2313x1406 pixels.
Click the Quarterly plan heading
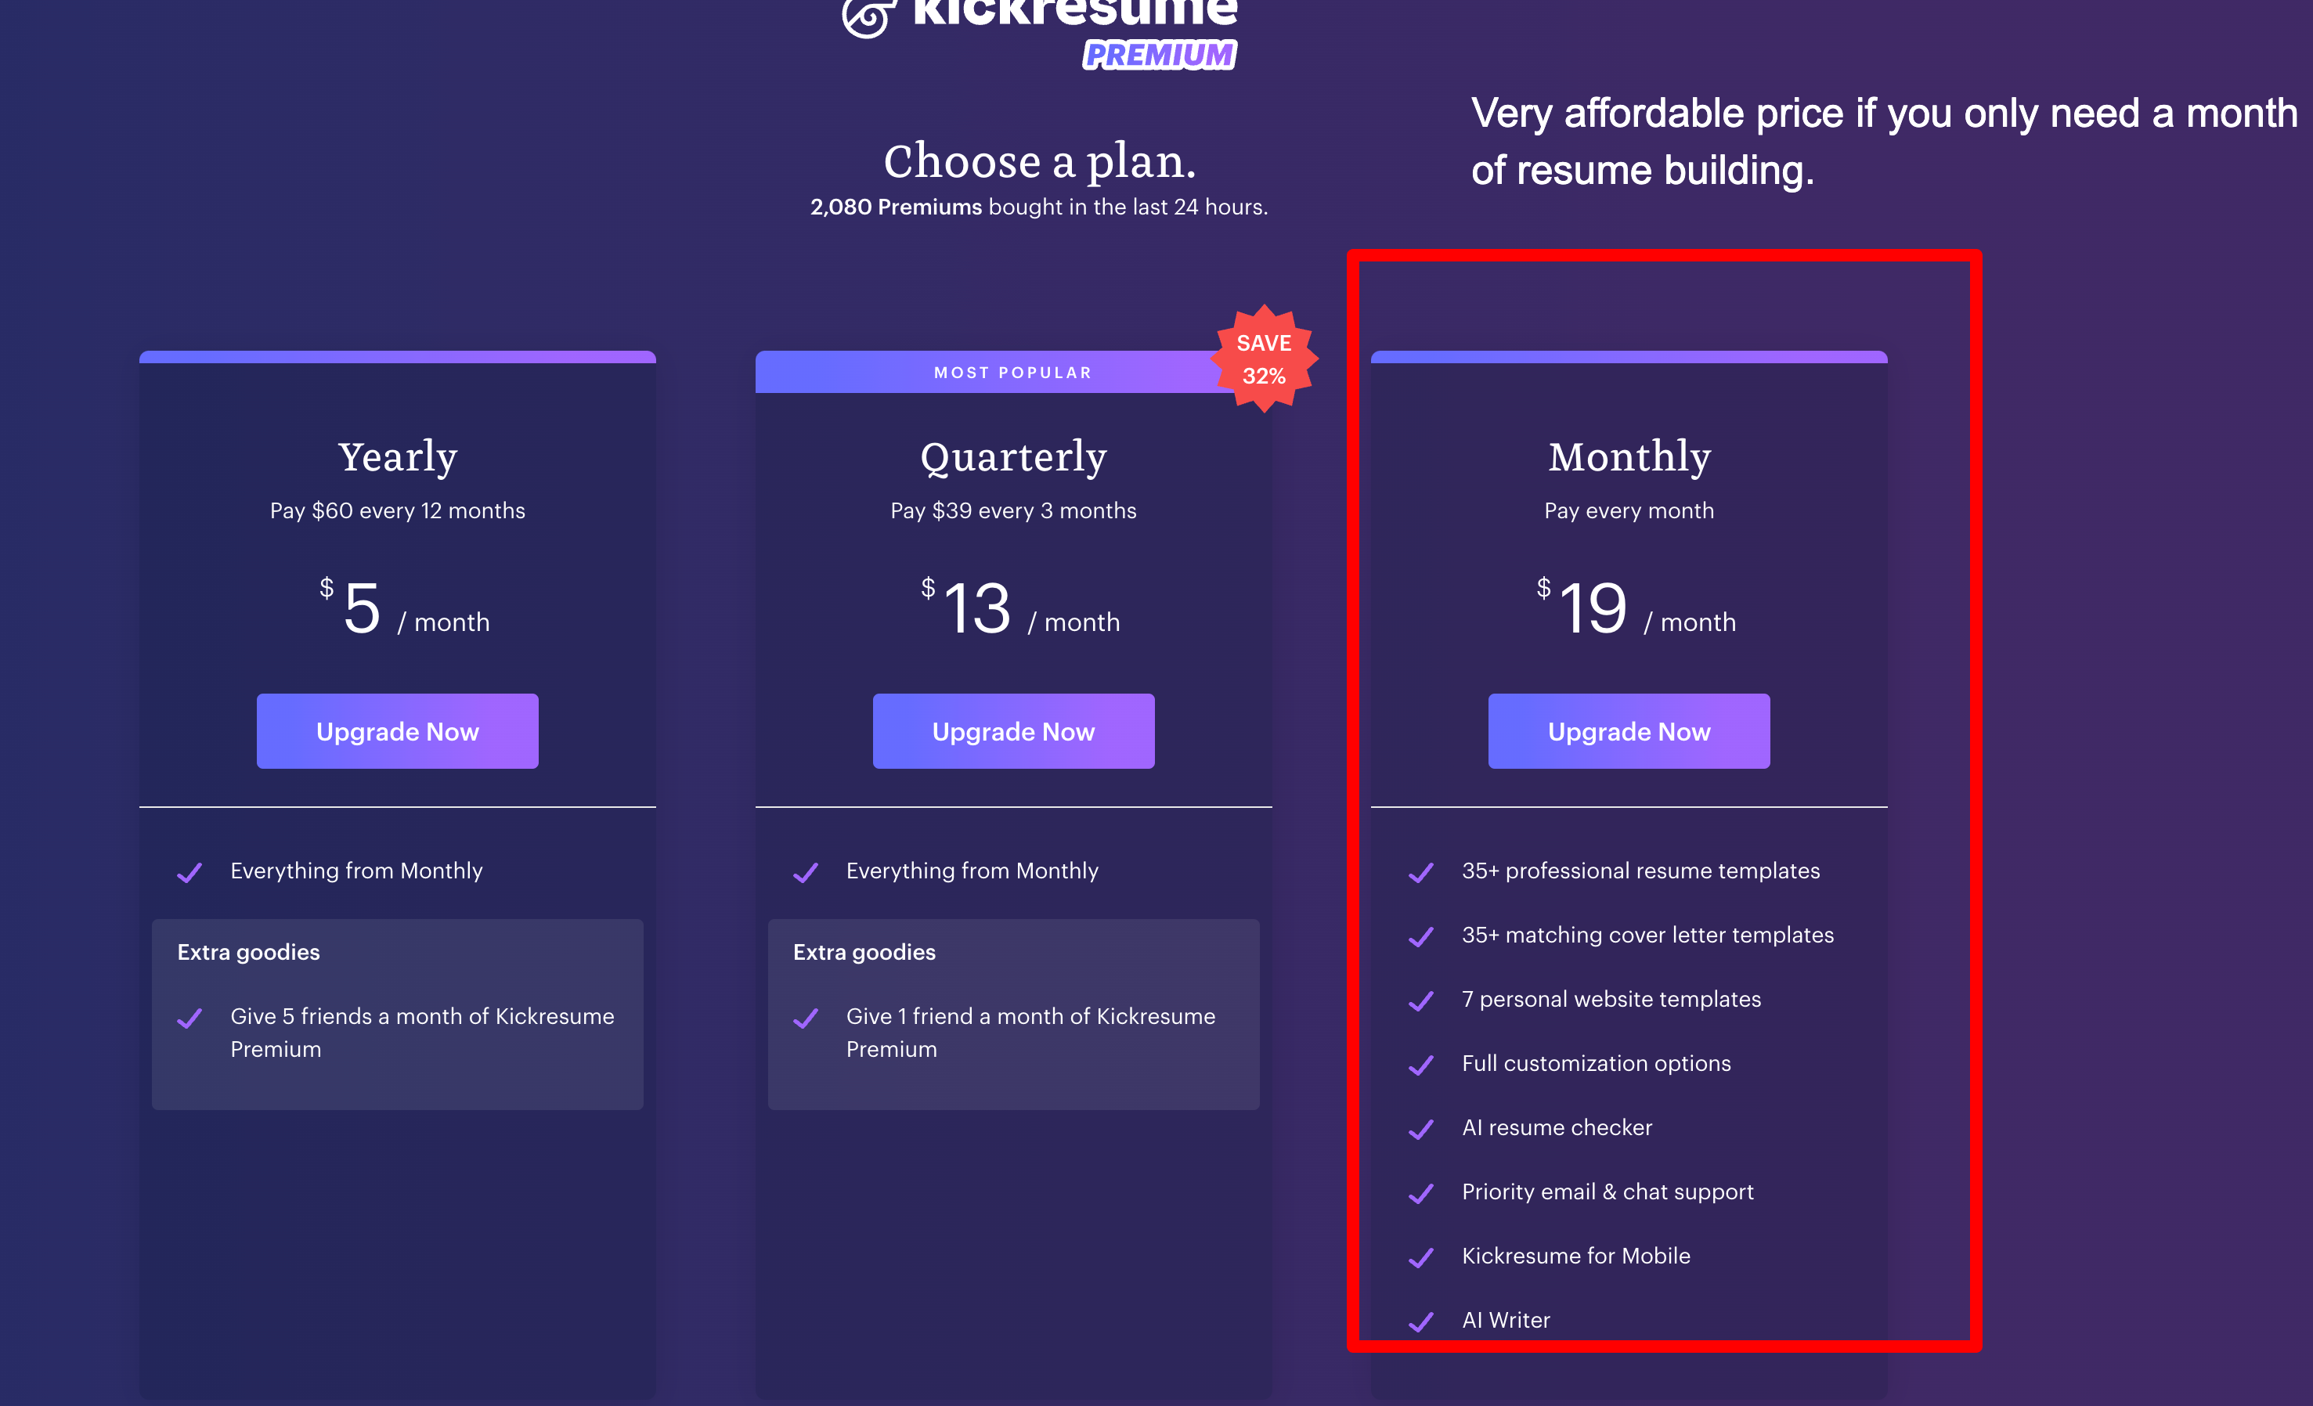click(1014, 456)
